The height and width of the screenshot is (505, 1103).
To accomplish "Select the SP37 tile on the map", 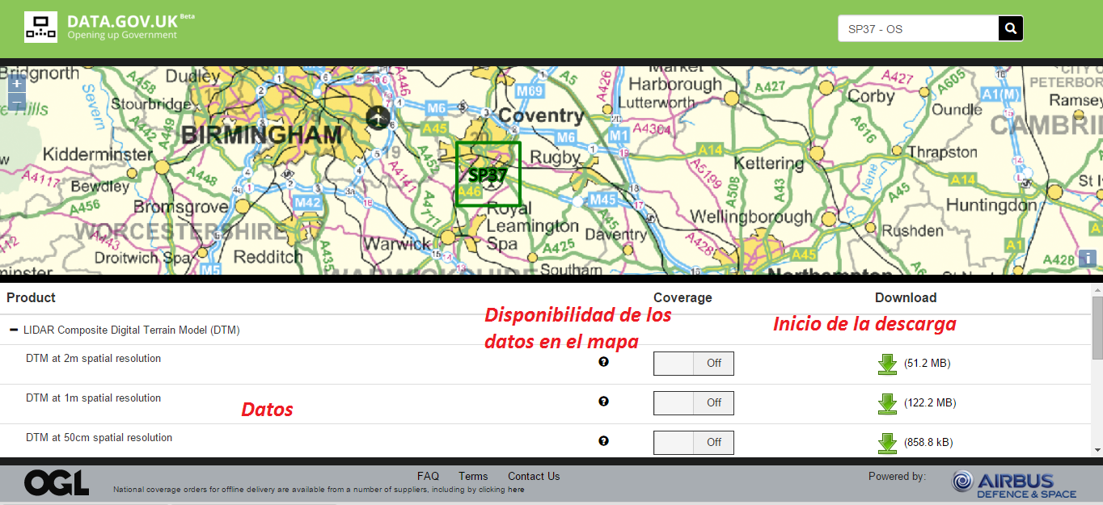I will tap(488, 174).
